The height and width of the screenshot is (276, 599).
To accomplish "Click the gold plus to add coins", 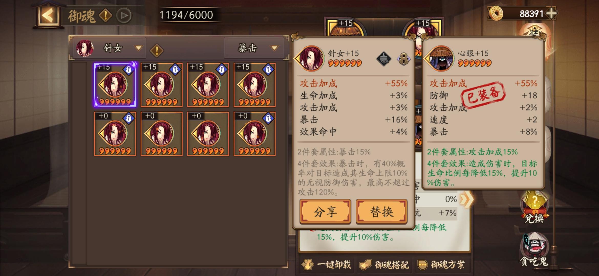I will point(551,13).
